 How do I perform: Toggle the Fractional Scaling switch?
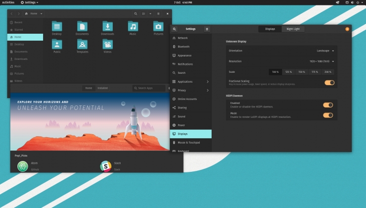pos(329,83)
